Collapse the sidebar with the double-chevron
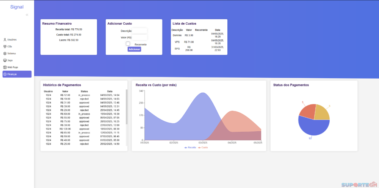Image resolution: width=379 pixels, height=188 pixels. click(27, 15)
